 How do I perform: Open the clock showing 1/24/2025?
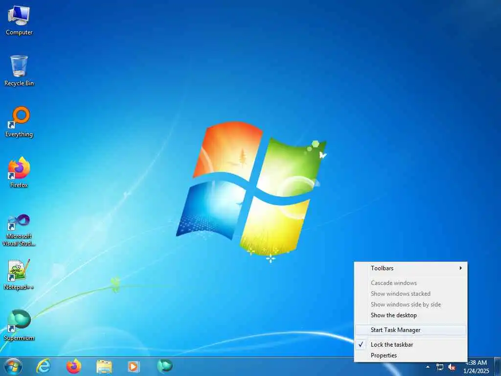[476, 367]
